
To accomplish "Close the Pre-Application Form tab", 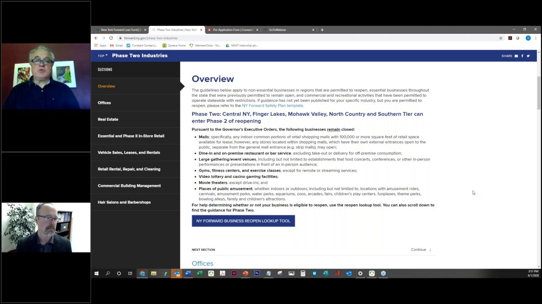I will click(257, 30).
